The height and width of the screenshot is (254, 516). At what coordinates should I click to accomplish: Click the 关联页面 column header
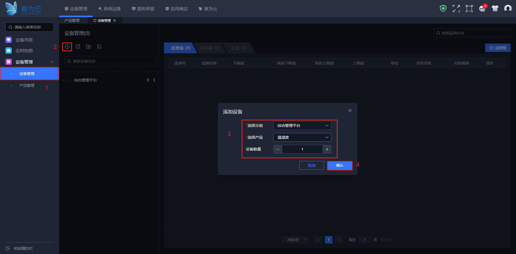tap(424, 63)
